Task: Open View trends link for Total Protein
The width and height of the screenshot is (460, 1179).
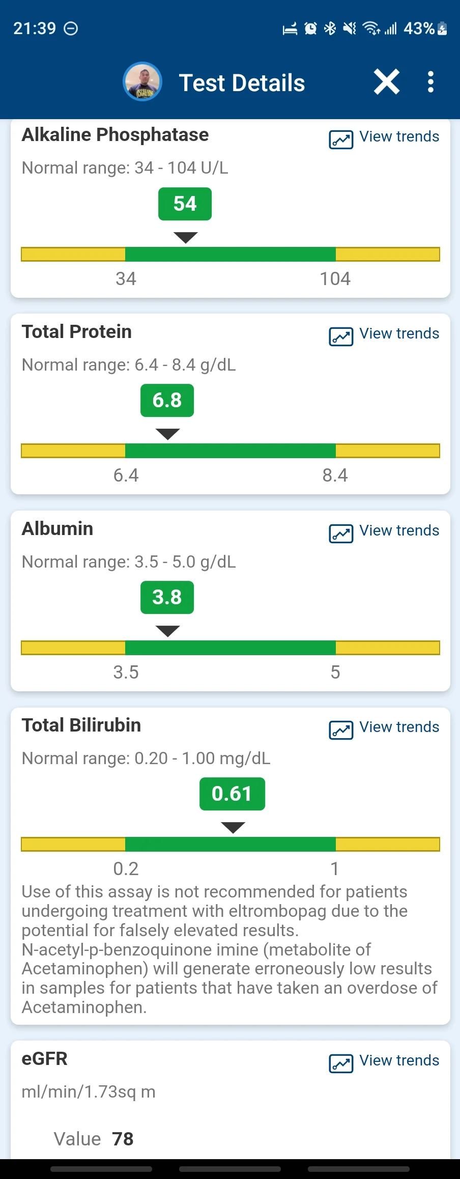Action: [x=399, y=333]
